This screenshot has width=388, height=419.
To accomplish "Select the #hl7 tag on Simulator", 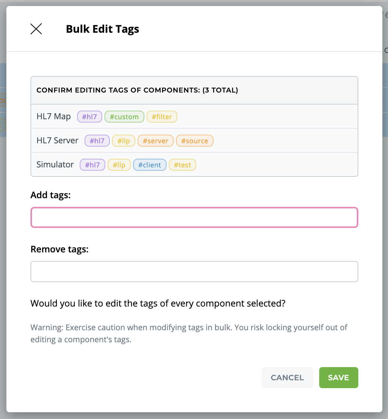I will click(92, 165).
